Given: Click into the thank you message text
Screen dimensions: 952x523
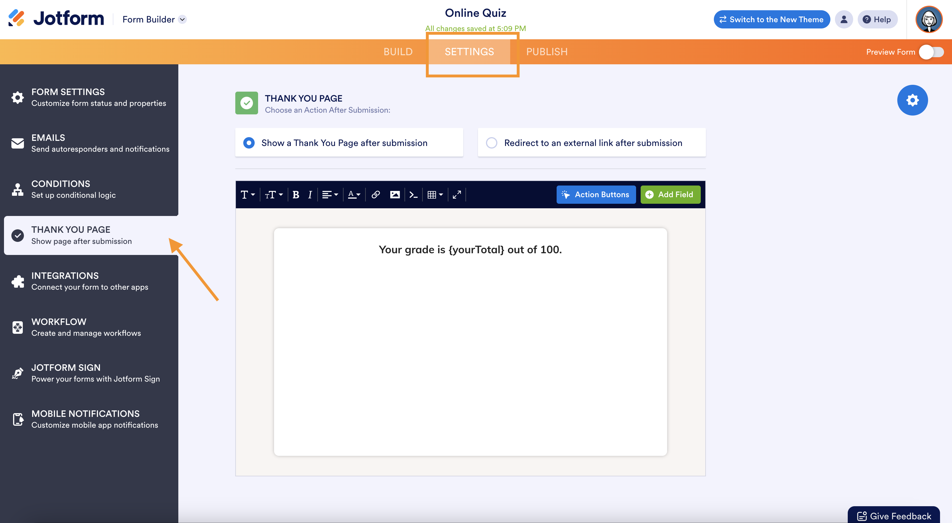Looking at the screenshot, I should click(470, 250).
